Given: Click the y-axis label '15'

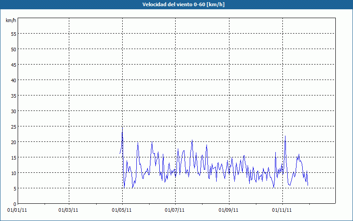Looking at the screenshot, I should click(14, 158).
